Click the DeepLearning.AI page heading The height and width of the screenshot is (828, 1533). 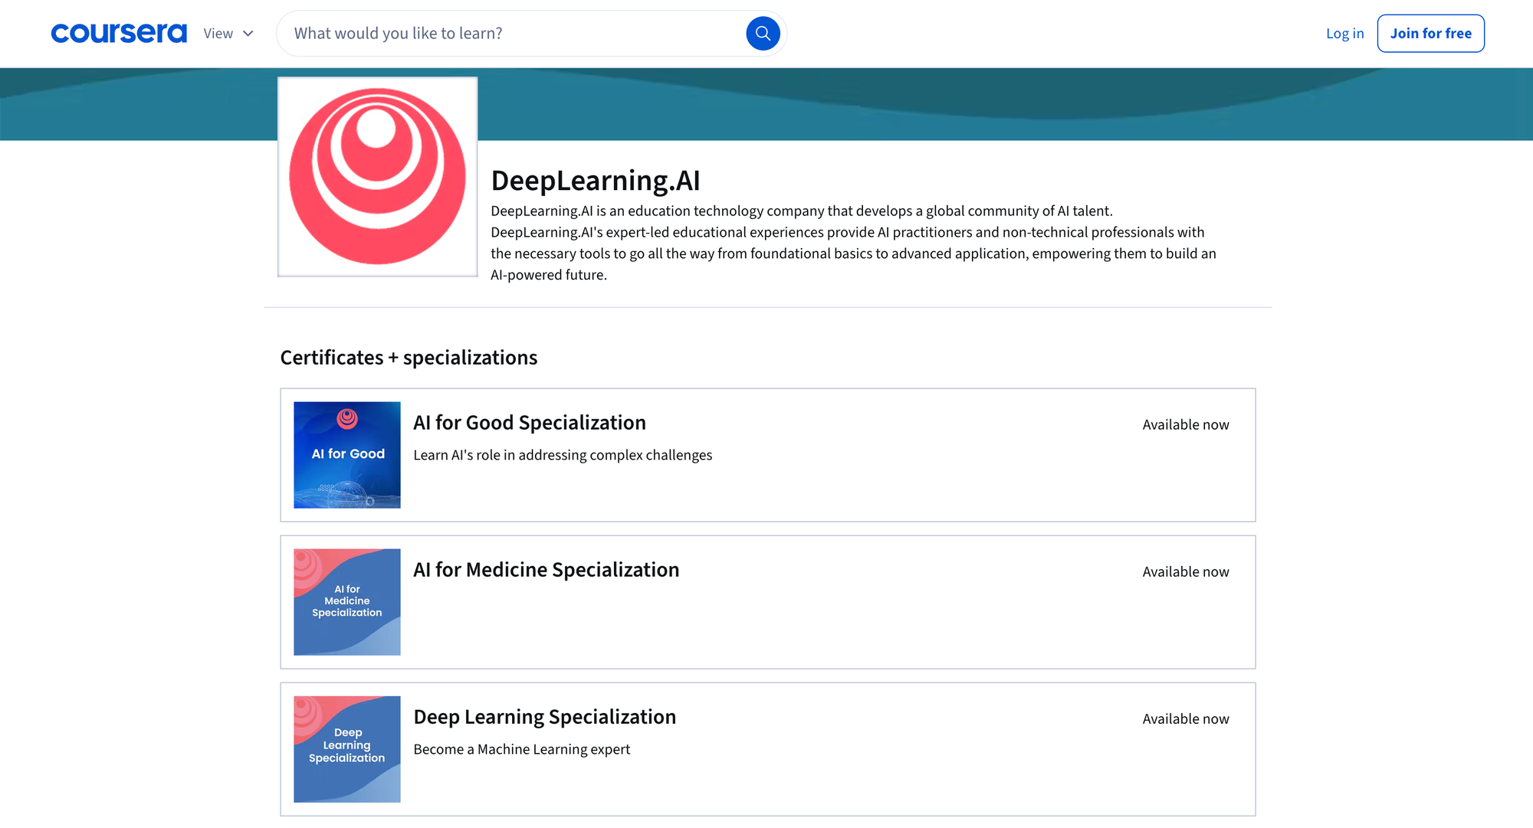coord(595,181)
